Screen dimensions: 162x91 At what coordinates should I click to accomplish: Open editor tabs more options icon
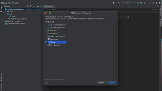click(157, 6)
